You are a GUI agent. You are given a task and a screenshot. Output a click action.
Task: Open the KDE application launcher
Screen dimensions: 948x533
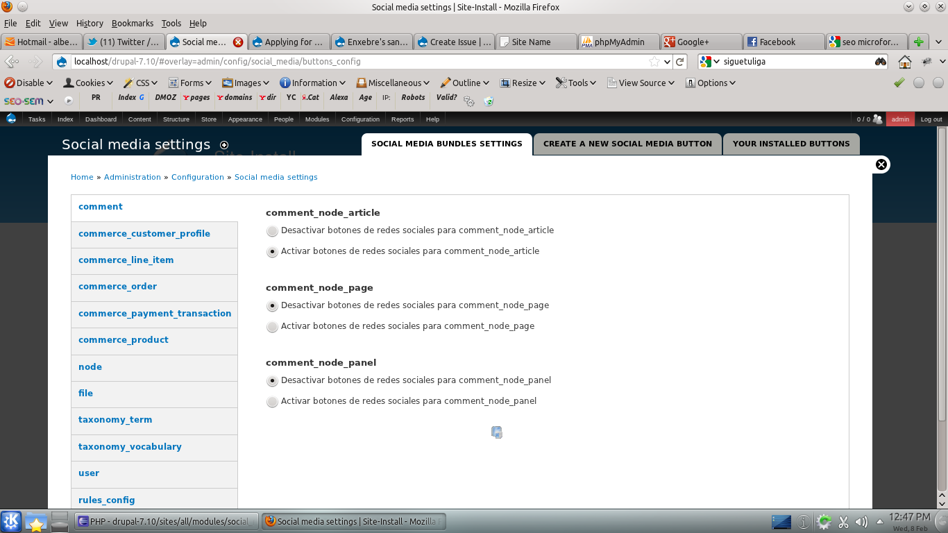(x=11, y=521)
